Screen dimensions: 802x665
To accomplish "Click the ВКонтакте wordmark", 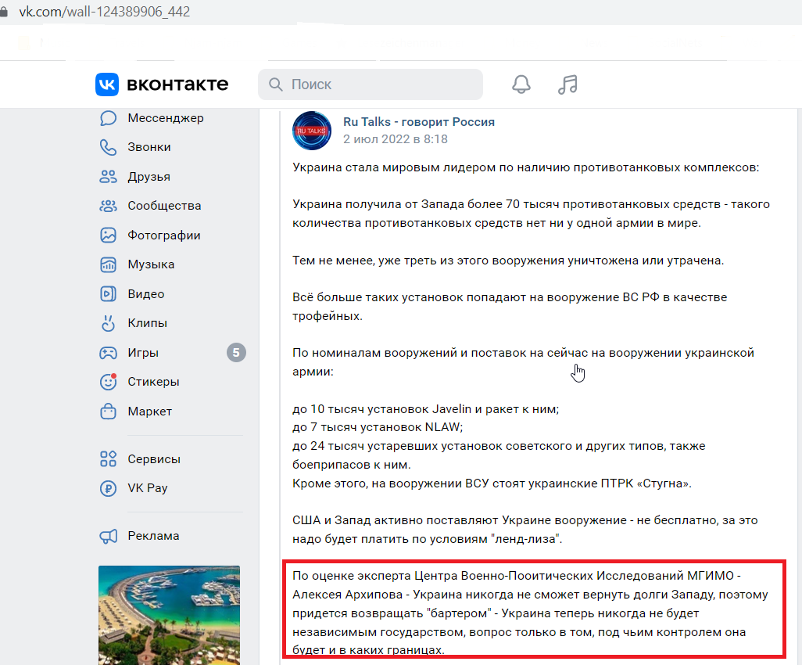I will (x=177, y=84).
